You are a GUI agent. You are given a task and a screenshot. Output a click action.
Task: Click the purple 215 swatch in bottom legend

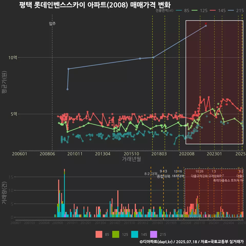pyautogui.click(x=153, y=234)
